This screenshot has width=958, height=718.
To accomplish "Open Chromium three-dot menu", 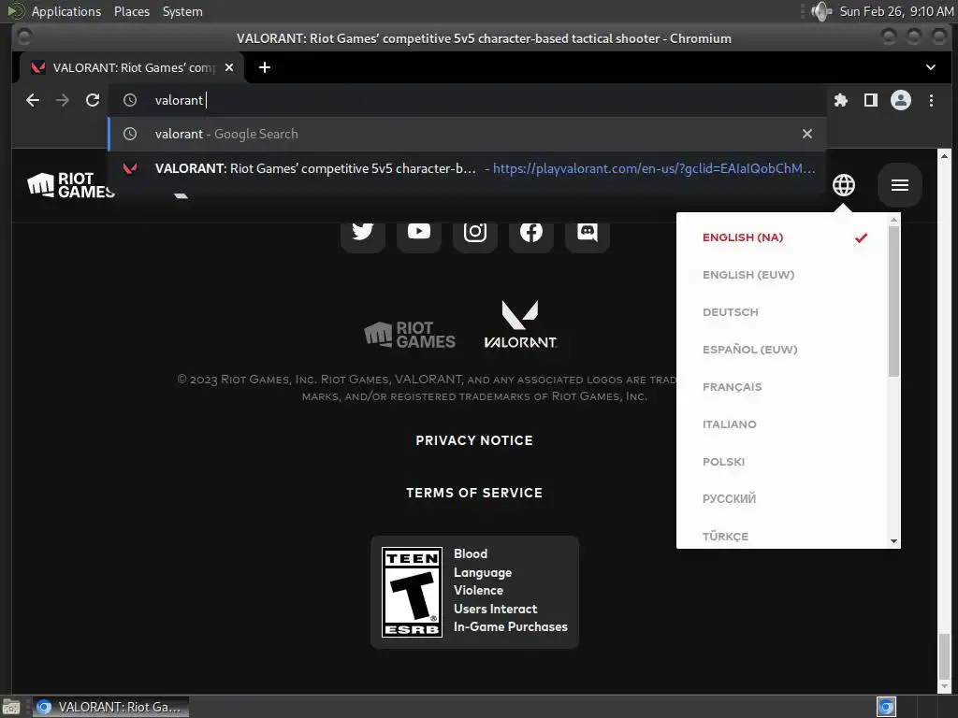I will click(x=931, y=100).
